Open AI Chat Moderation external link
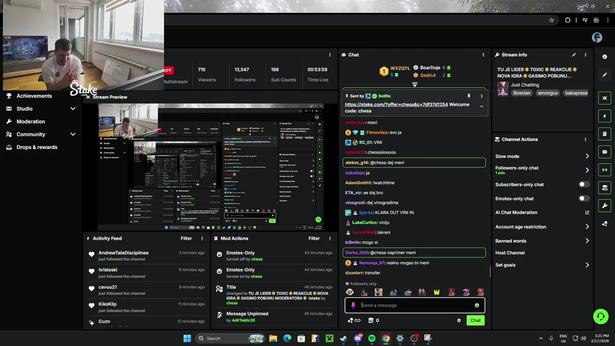 587,212
